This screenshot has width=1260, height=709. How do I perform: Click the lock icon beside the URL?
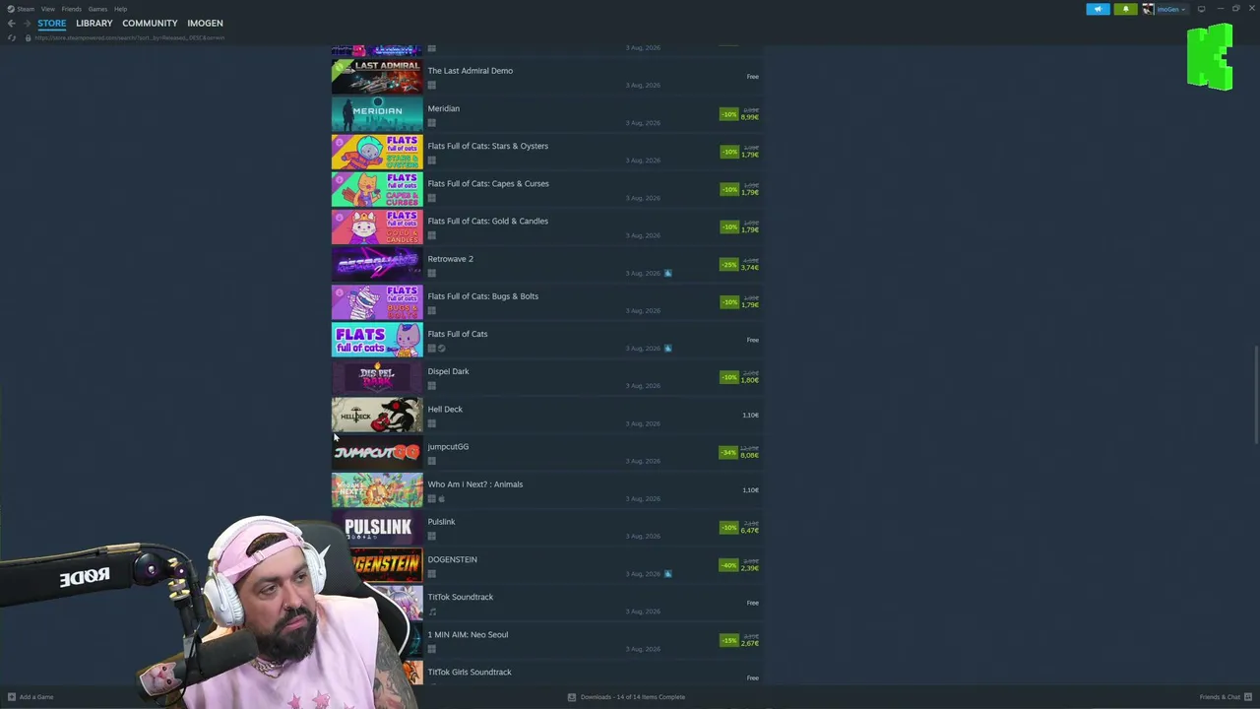(28, 37)
